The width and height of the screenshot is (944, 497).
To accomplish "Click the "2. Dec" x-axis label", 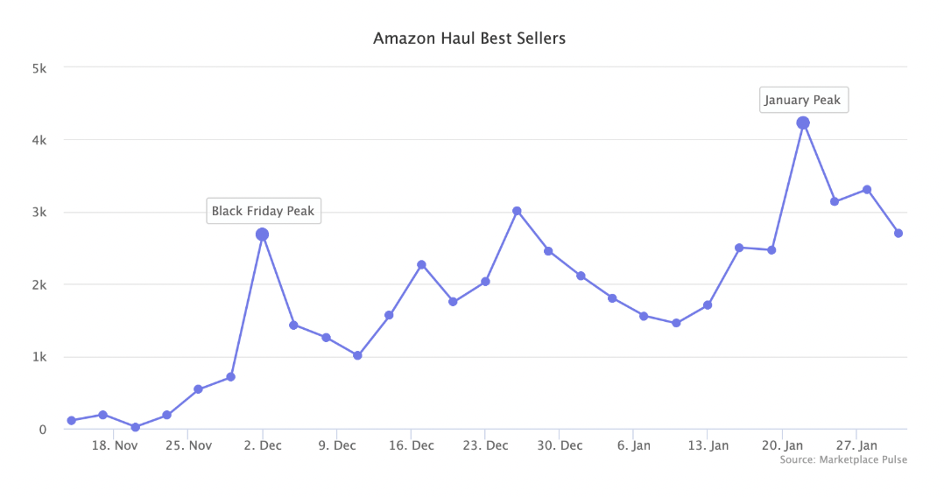I will [x=263, y=445].
